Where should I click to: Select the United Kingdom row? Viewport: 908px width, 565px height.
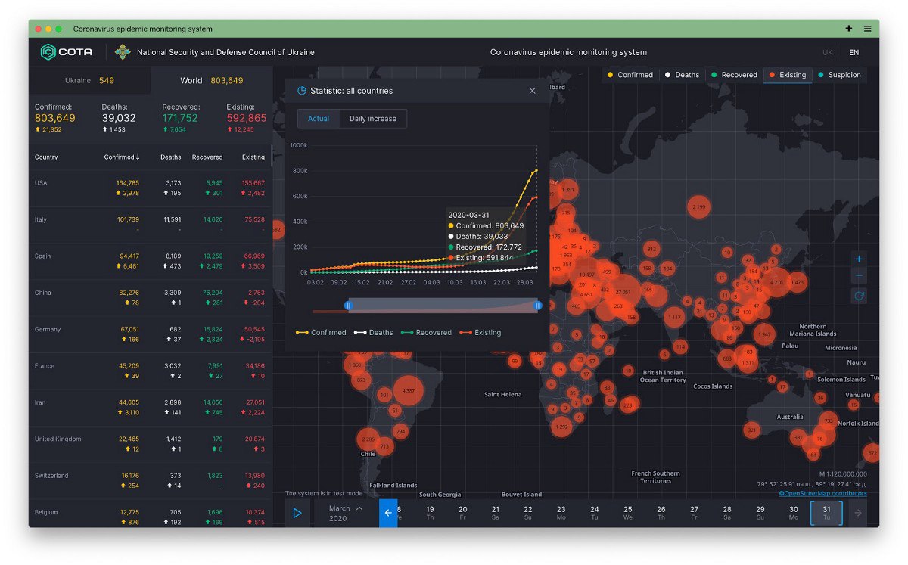pyautogui.click(x=150, y=444)
